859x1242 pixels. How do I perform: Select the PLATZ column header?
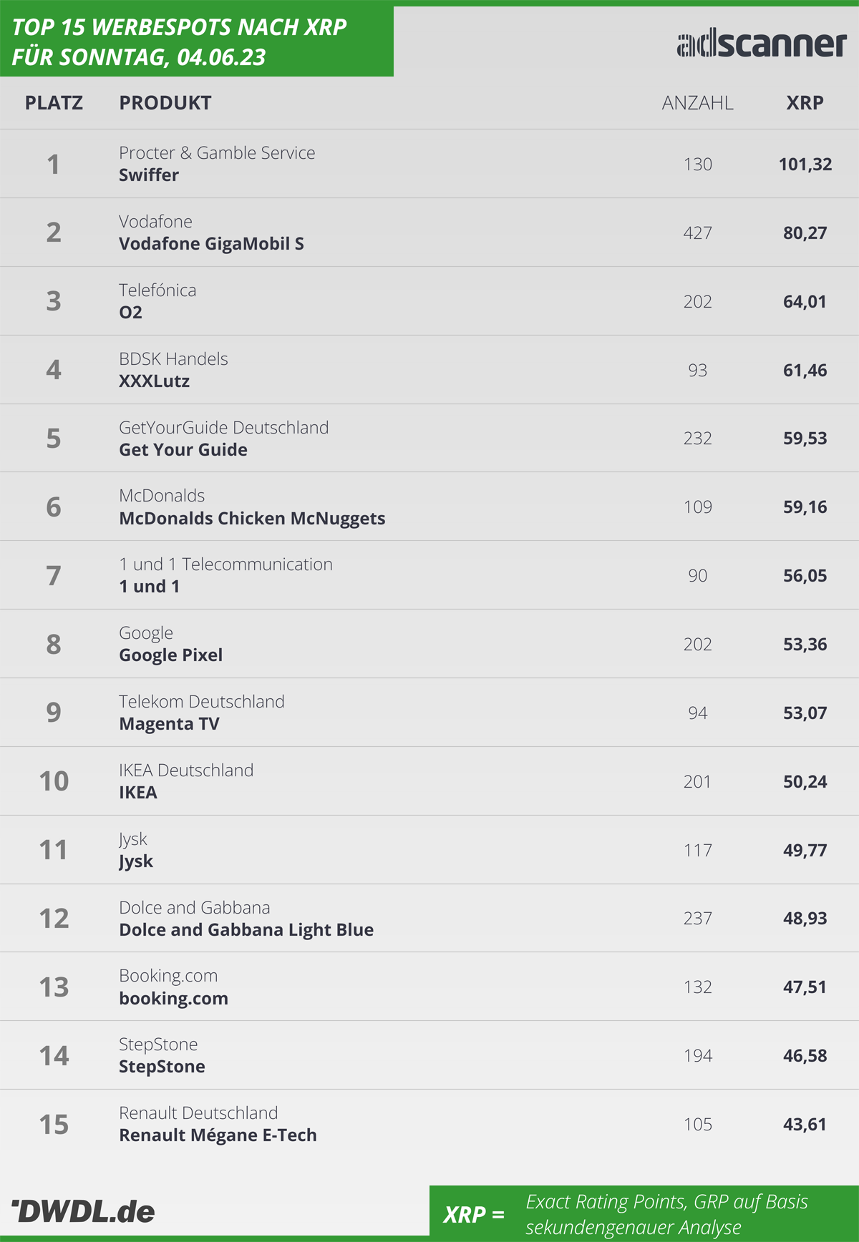coord(54,103)
